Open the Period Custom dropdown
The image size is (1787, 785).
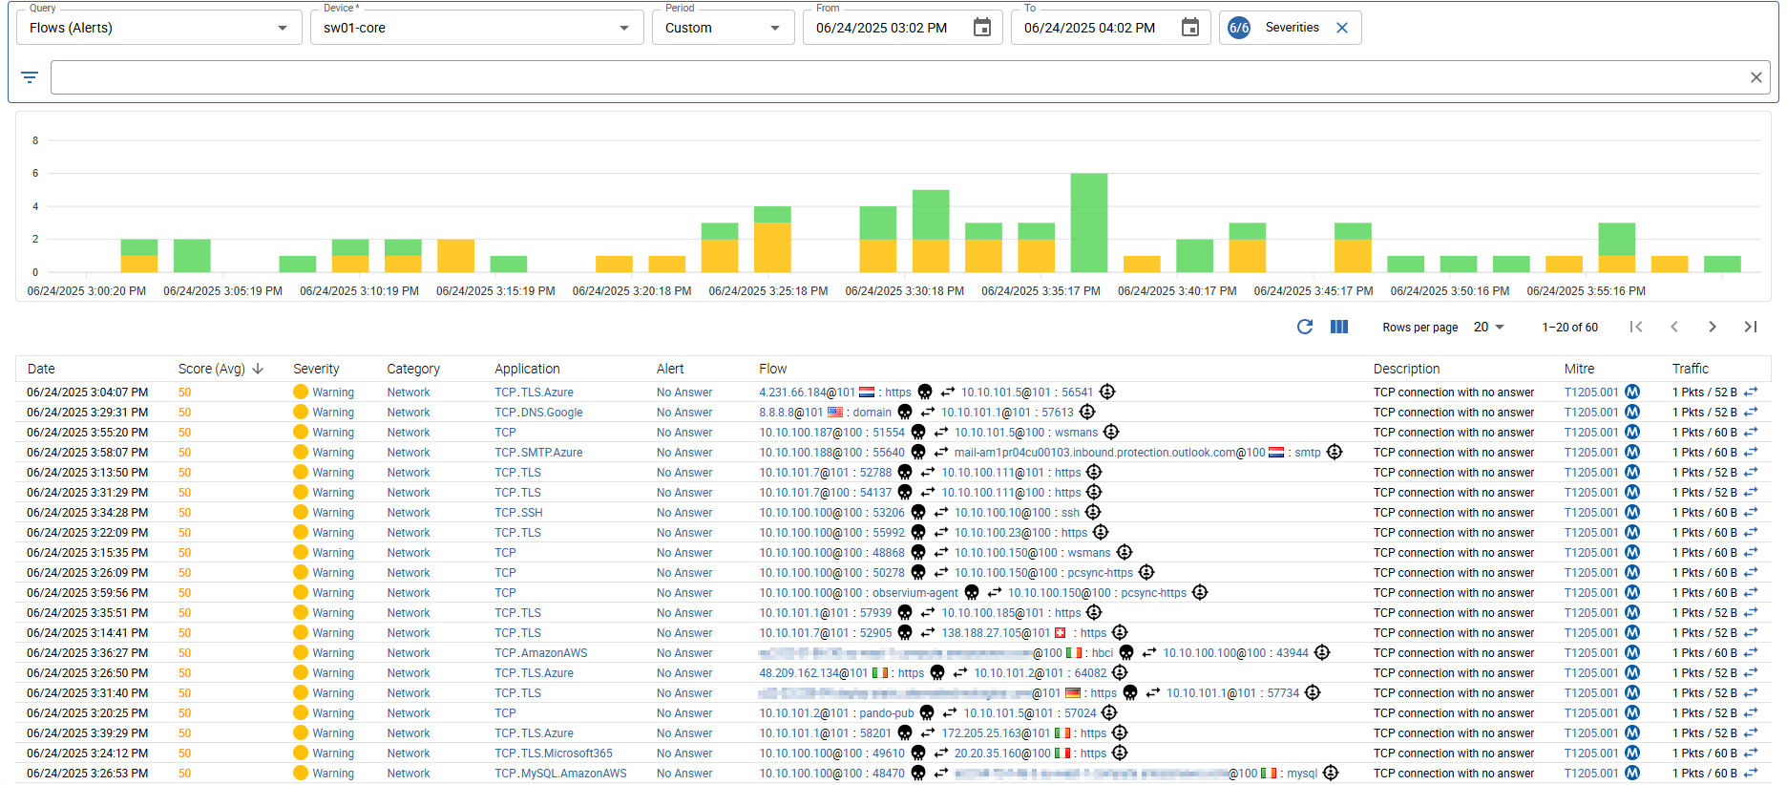point(723,28)
